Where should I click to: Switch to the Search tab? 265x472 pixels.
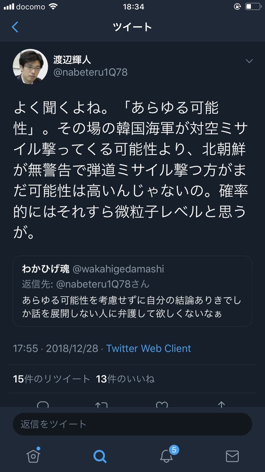pos(100,456)
